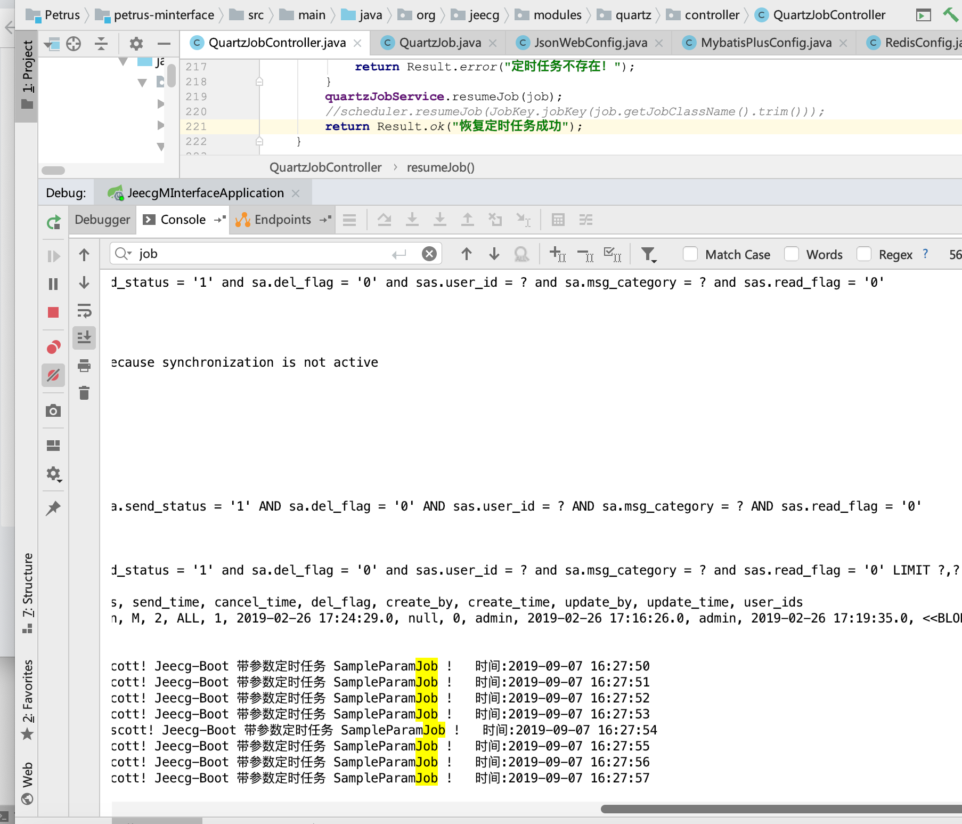Take thread dump with camera icon

53,410
